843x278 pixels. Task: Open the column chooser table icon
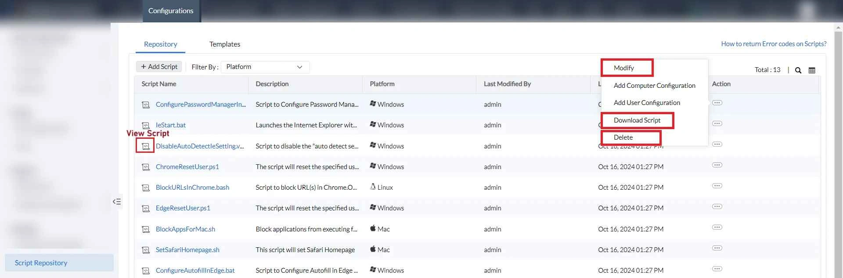(812, 70)
